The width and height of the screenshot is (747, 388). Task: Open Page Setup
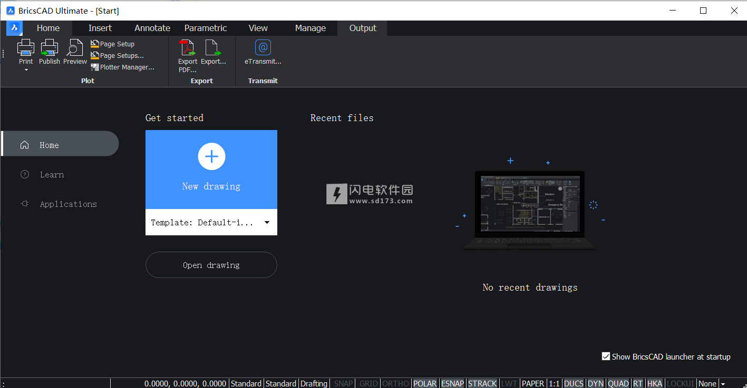tap(112, 44)
